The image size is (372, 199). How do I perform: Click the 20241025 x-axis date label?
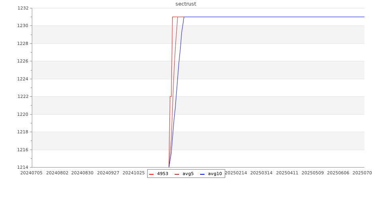pos(134,173)
